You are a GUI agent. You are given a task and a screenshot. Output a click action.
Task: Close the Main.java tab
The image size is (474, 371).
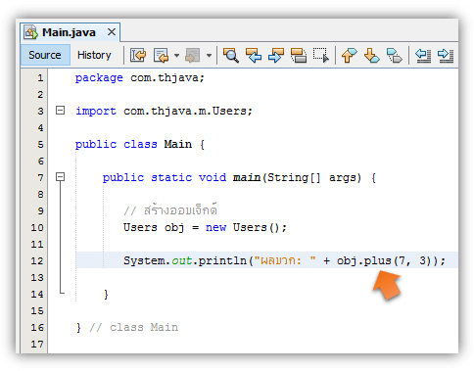tap(112, 32)
